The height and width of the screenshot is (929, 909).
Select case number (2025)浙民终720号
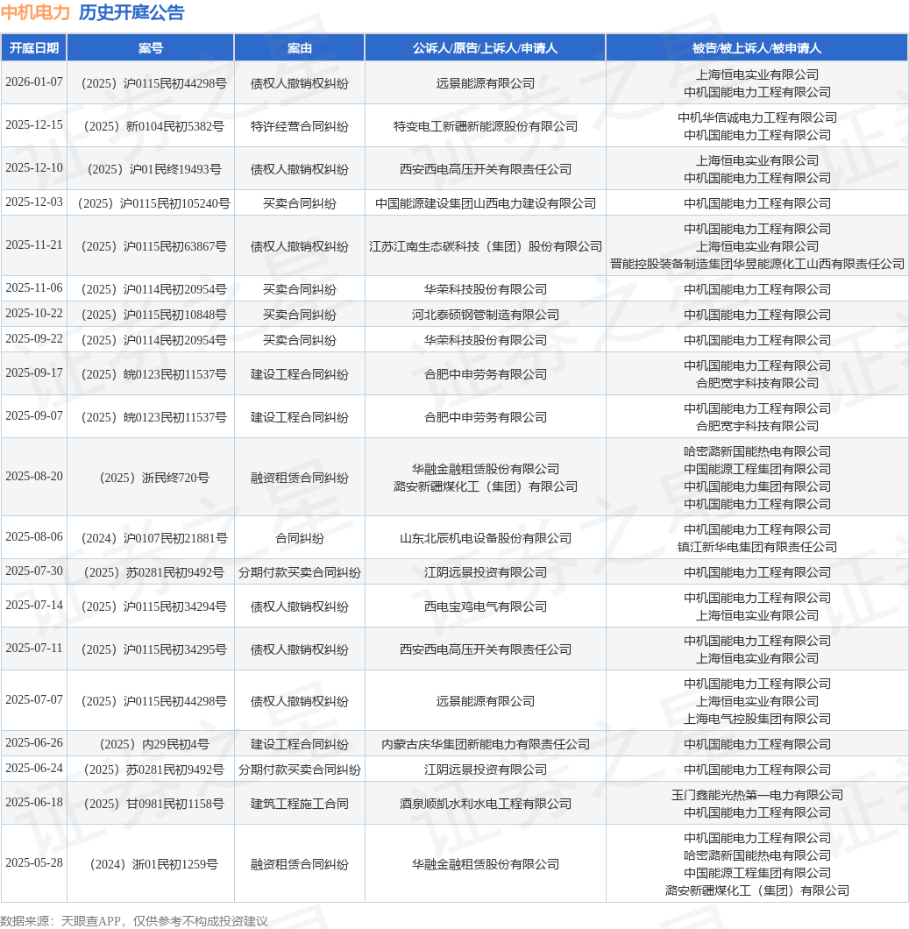pyautogui.click(x=154, y=479)
